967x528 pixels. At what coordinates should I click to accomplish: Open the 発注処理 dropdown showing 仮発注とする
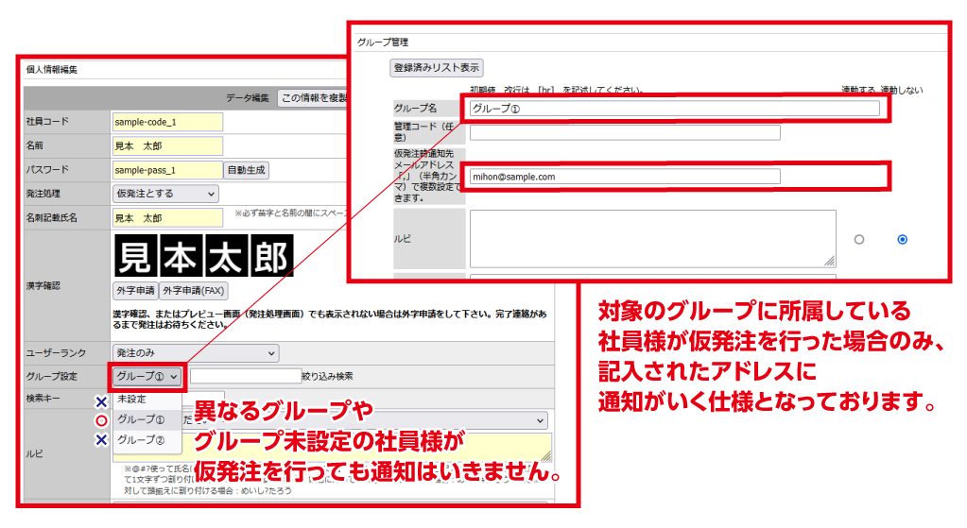coord(164,194)
